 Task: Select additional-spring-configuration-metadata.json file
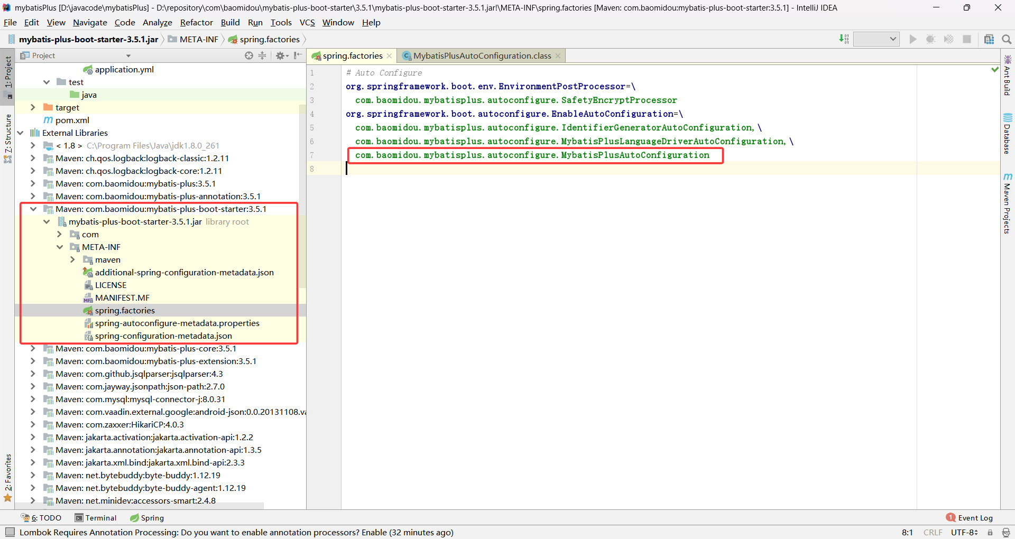184,272
